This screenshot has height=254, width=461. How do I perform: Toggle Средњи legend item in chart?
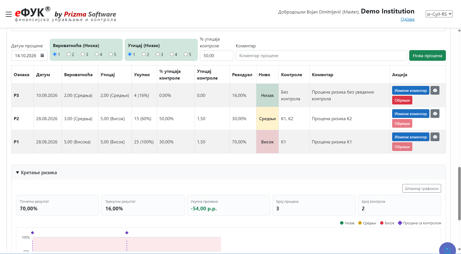[367, 223]
